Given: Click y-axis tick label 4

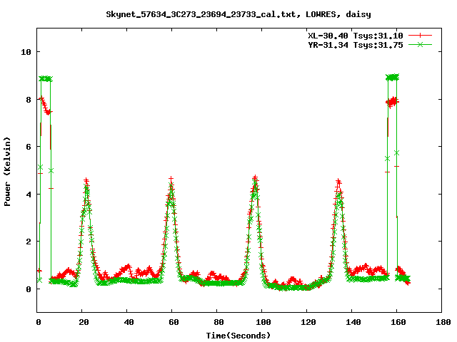Looking at the screenshot, I should tap(29, 195).
